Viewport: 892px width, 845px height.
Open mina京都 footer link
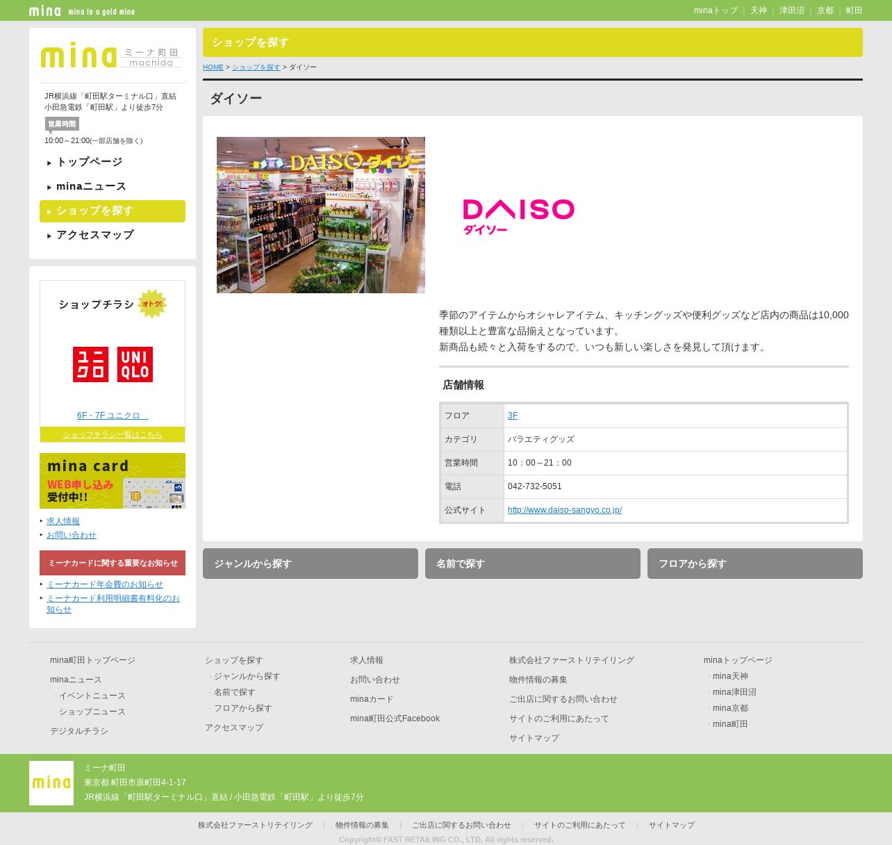click(730, 708)
